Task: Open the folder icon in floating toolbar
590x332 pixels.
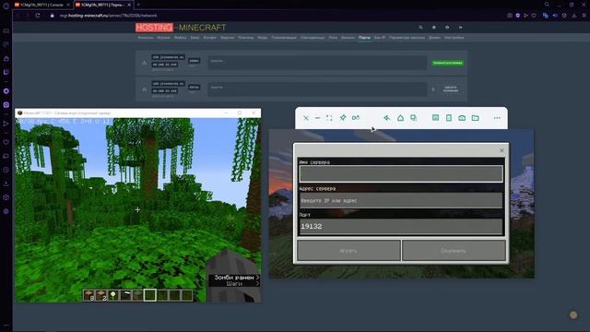Action: click(x=476, y=118)
